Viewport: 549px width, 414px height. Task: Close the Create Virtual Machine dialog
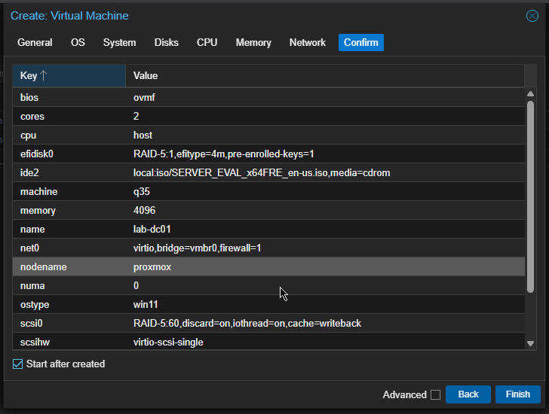[x=532, y=16]
